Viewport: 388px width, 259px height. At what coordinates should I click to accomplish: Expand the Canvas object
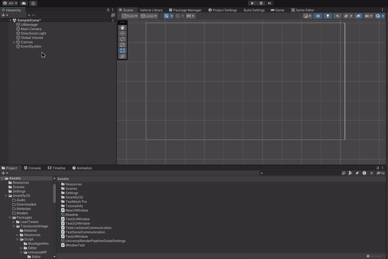14,42
